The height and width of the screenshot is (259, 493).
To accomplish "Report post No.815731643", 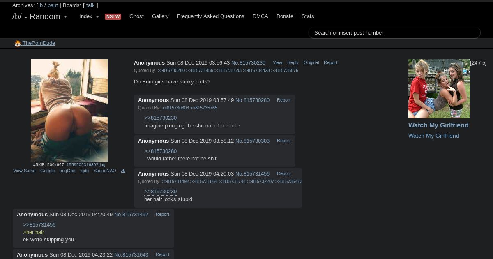I will [x=162, y=255].
